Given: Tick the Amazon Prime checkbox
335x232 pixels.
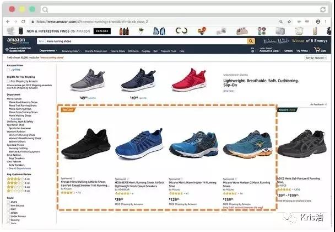Looking at the screenshot, I should (x=8, y=70).
